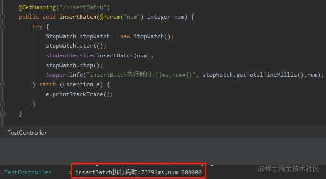Click the Integer parameter type
The width and height of the screenshot is (326, 179).
[159, 17]
